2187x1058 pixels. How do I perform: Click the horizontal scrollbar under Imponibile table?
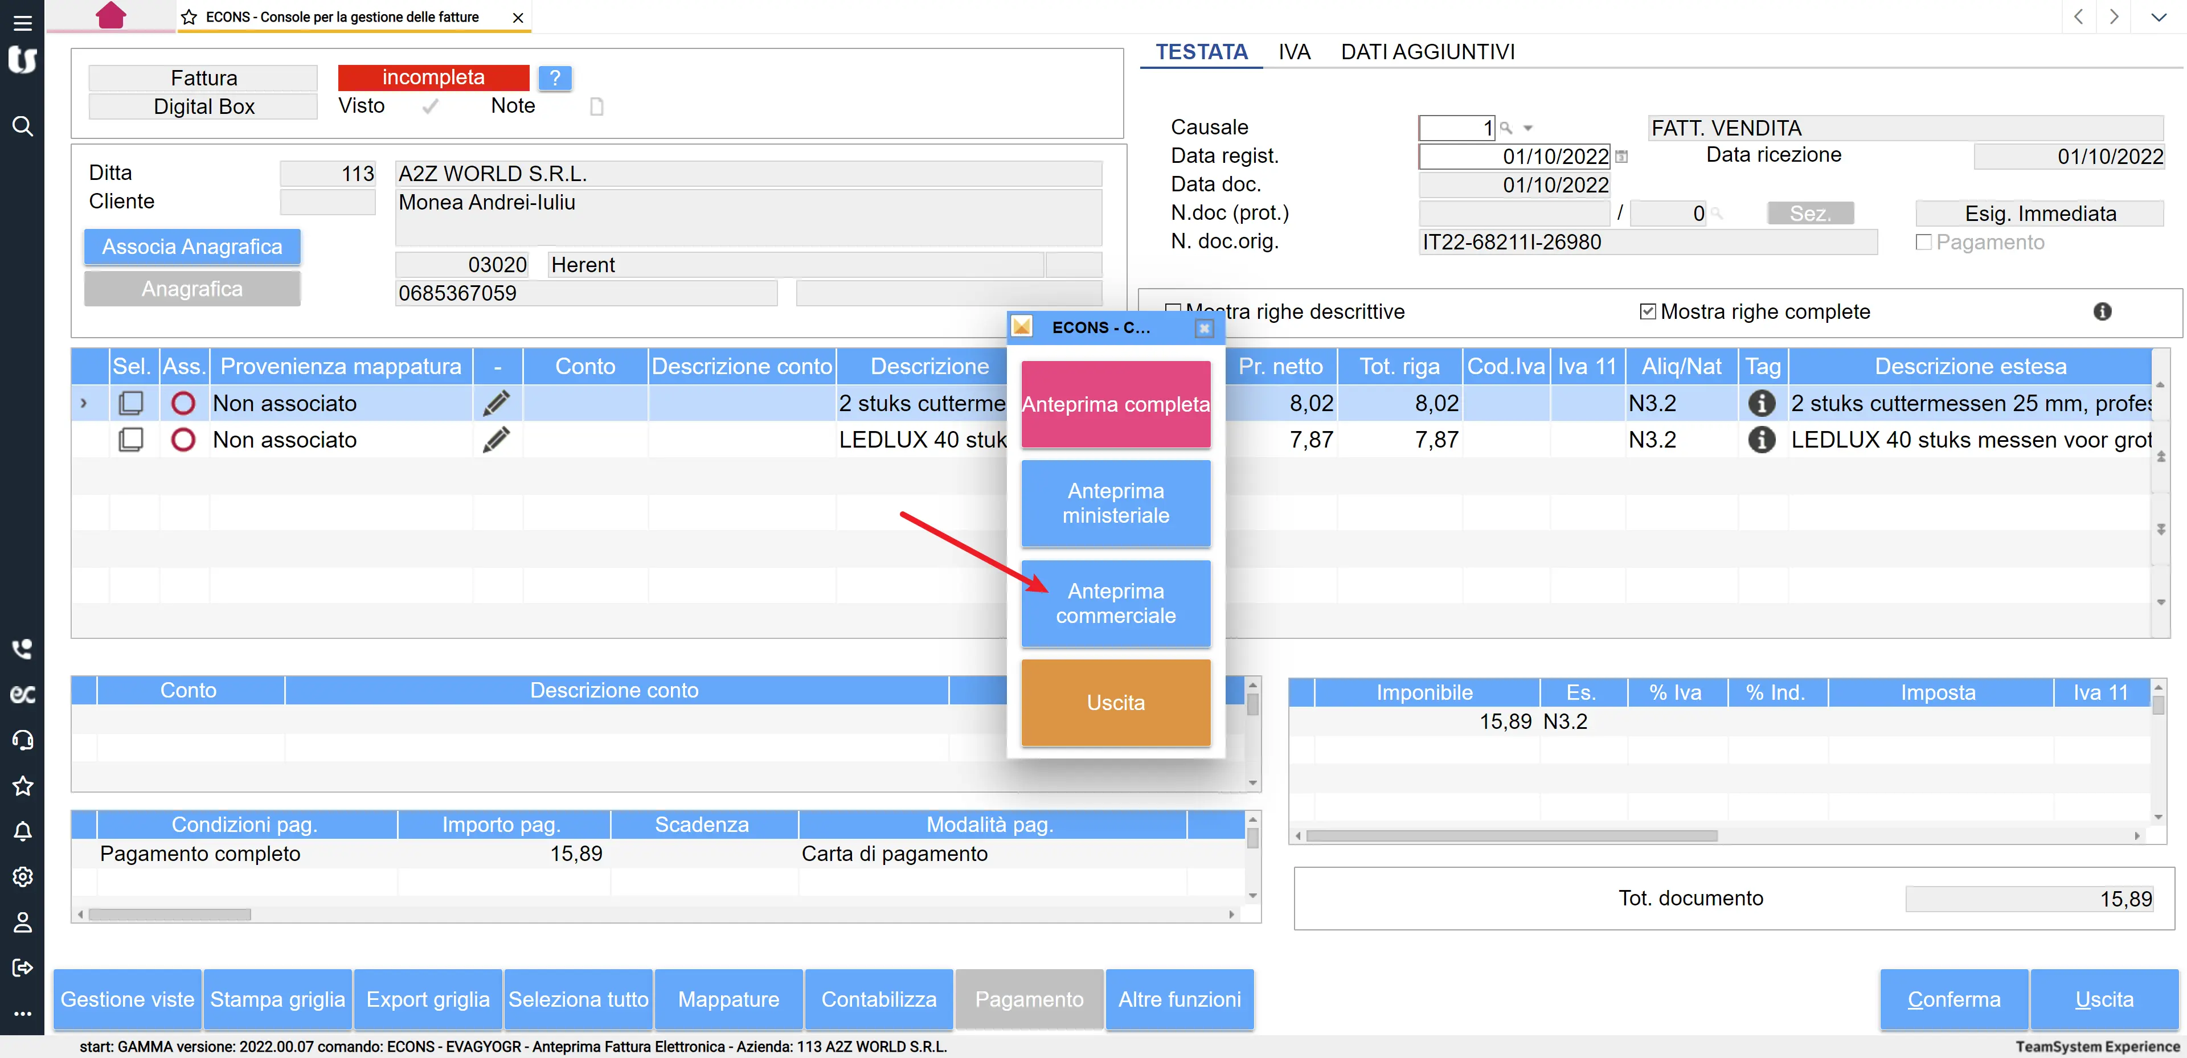1511,836
